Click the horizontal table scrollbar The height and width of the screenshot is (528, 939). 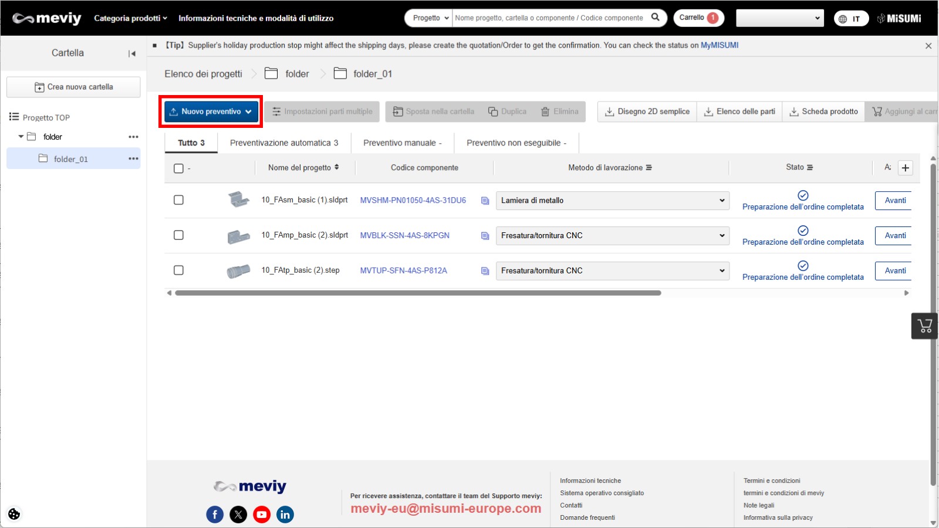pyautogui.click(x=418, y=293)
